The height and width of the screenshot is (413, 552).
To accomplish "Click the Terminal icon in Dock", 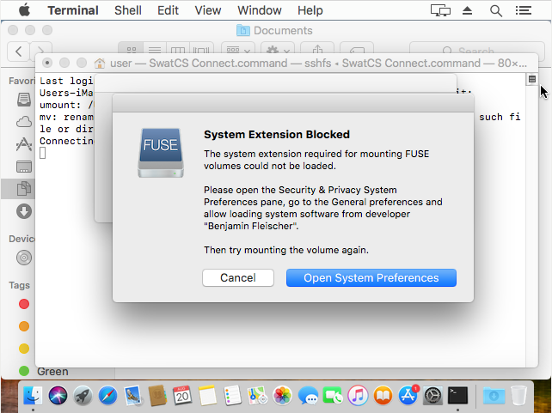I will [457, 396].
